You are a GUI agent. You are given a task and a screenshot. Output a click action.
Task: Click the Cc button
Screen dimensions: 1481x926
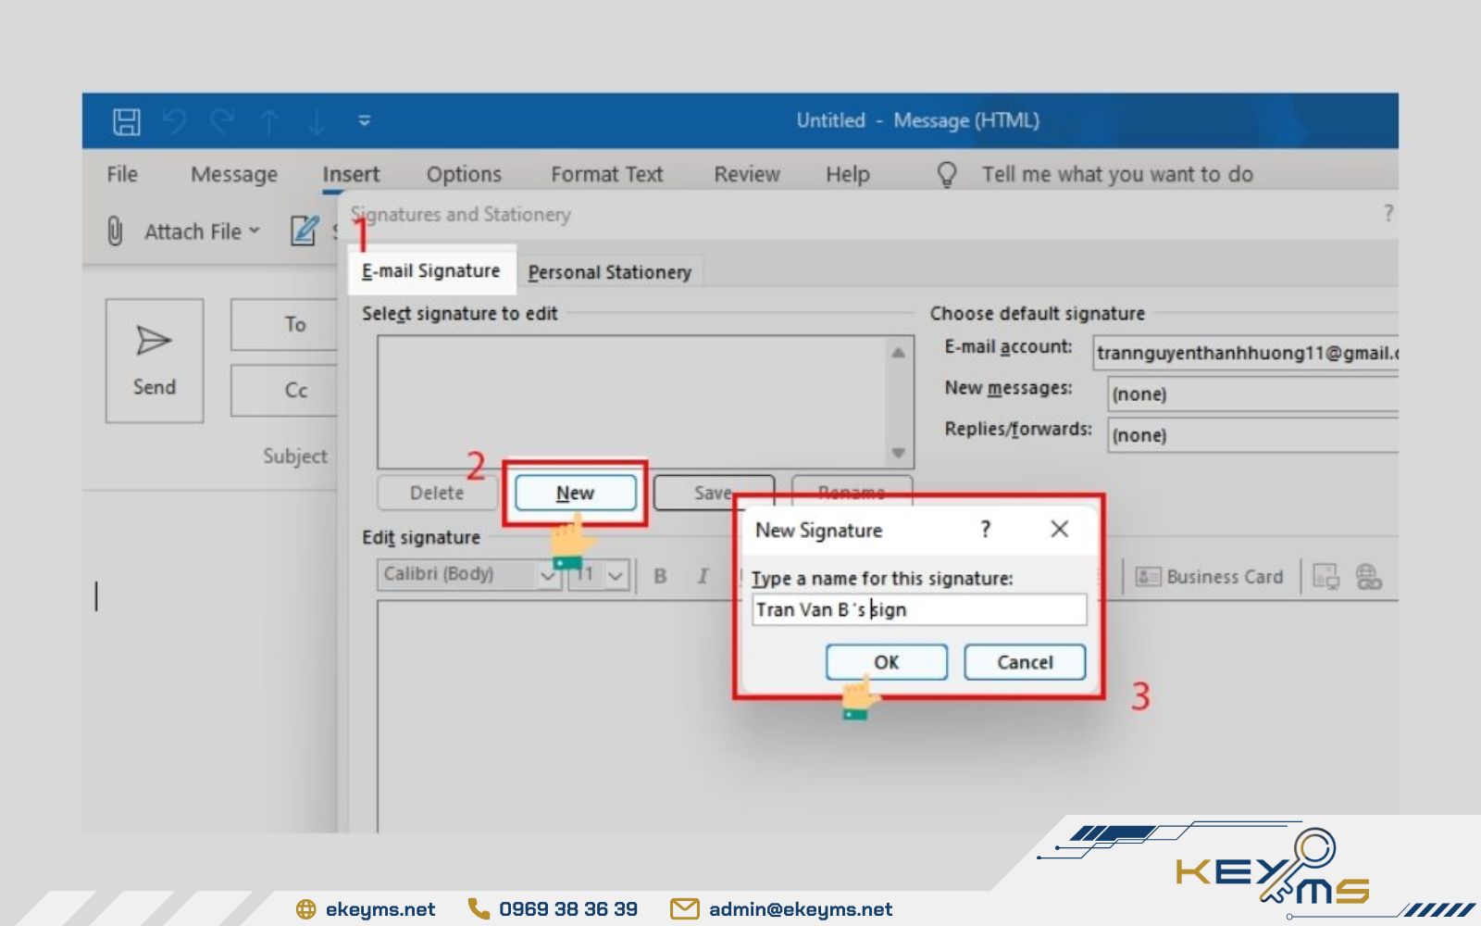click(285, 390)
